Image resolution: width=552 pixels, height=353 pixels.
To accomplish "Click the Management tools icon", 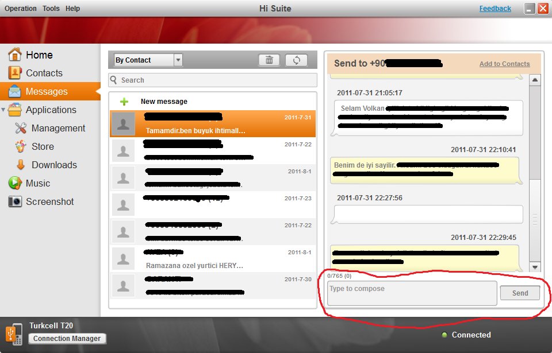I will coord(21,128).
